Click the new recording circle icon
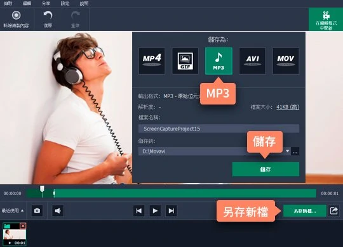 click(16, 15)
